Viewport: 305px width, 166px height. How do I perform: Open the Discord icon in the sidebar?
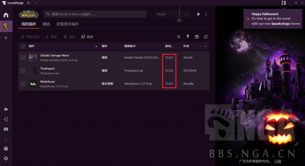6,129
